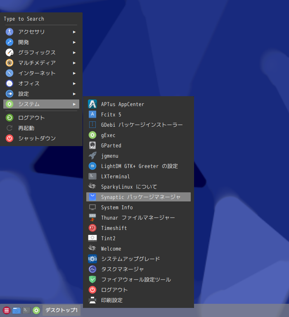Click the タスクマネージャ icon

[x=92, y=269]
